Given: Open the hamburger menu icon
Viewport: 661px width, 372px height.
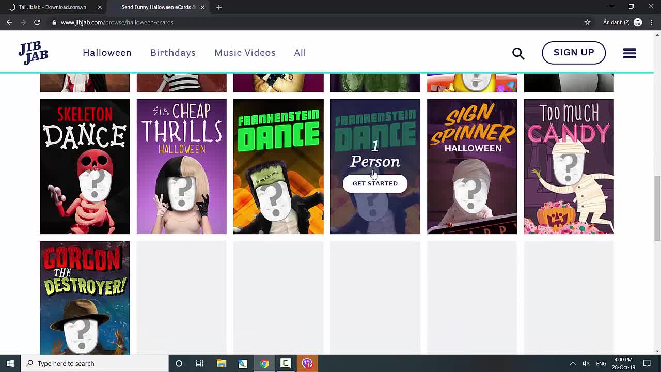Looking at the screenshot, I should (x=629, y=53).
